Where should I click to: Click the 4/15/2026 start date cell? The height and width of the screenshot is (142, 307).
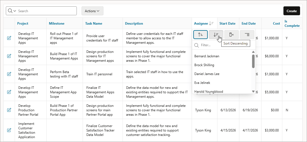pos(228,130)
